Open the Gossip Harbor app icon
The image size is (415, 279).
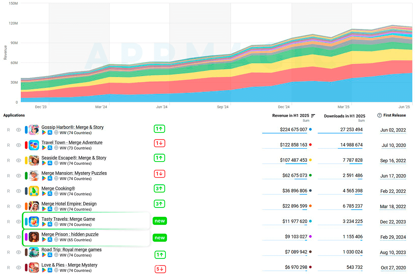click(34, 130)
